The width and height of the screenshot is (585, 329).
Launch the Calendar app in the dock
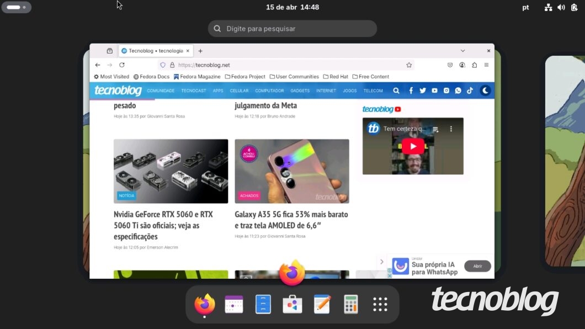tap(234, 304)
